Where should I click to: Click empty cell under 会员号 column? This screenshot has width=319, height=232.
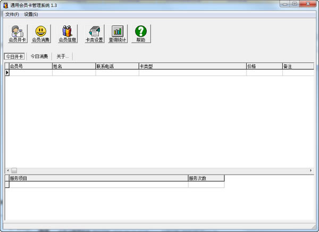click(x=31, y=73)
